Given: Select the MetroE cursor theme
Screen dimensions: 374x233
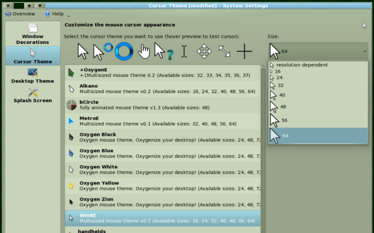Looking at the screenshot, I should click(163, 121).
